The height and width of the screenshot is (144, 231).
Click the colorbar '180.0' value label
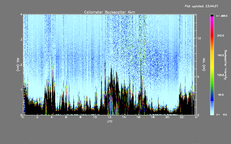(x=220, y=55)
